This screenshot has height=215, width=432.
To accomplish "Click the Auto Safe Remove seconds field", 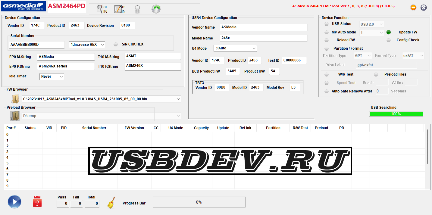I will 382,91.
